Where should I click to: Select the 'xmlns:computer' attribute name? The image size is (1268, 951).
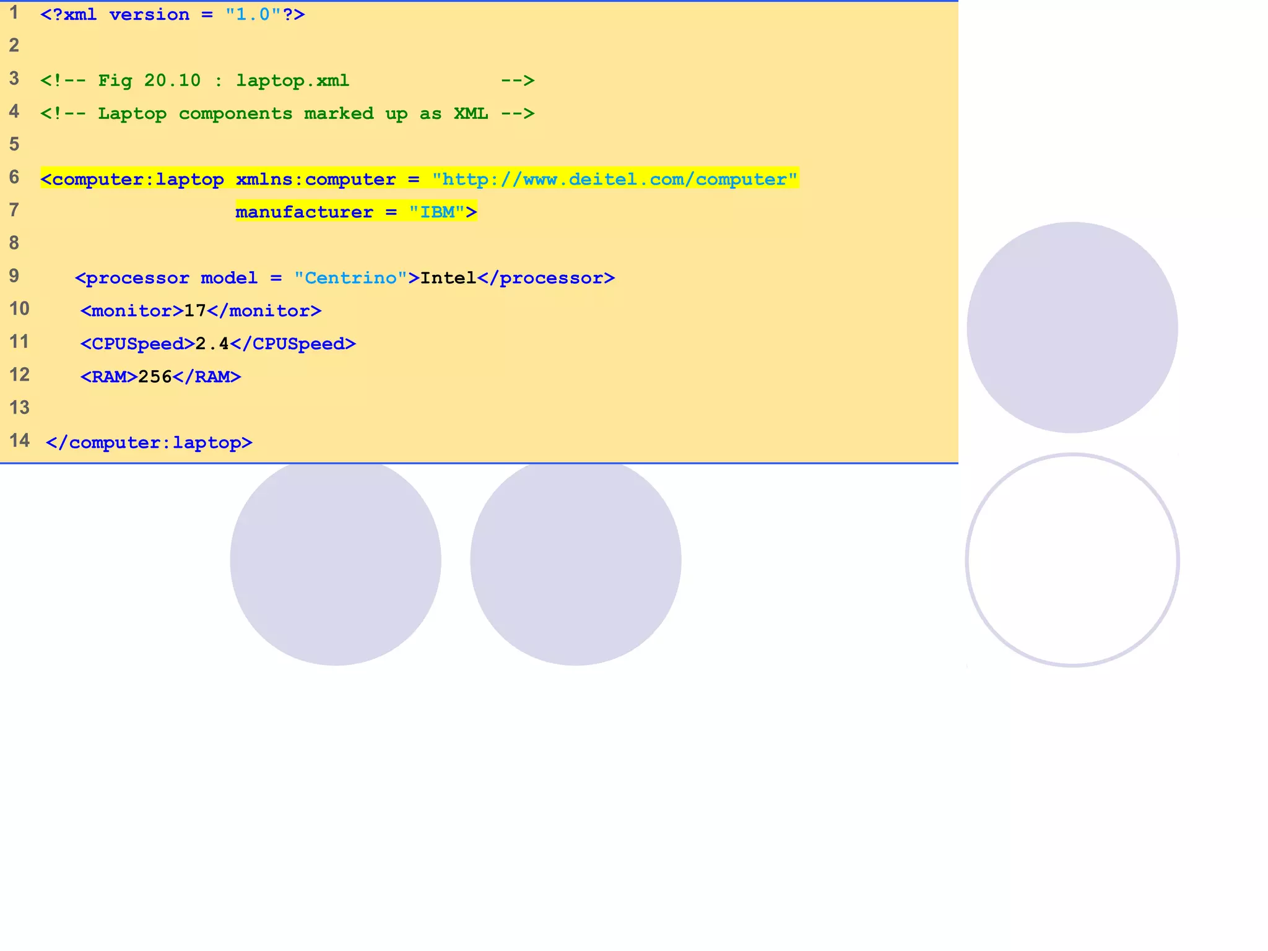316,180
